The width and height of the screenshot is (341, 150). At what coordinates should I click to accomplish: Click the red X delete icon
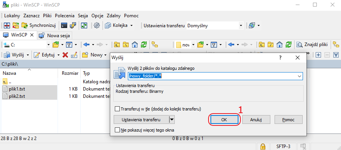point(65,55)
